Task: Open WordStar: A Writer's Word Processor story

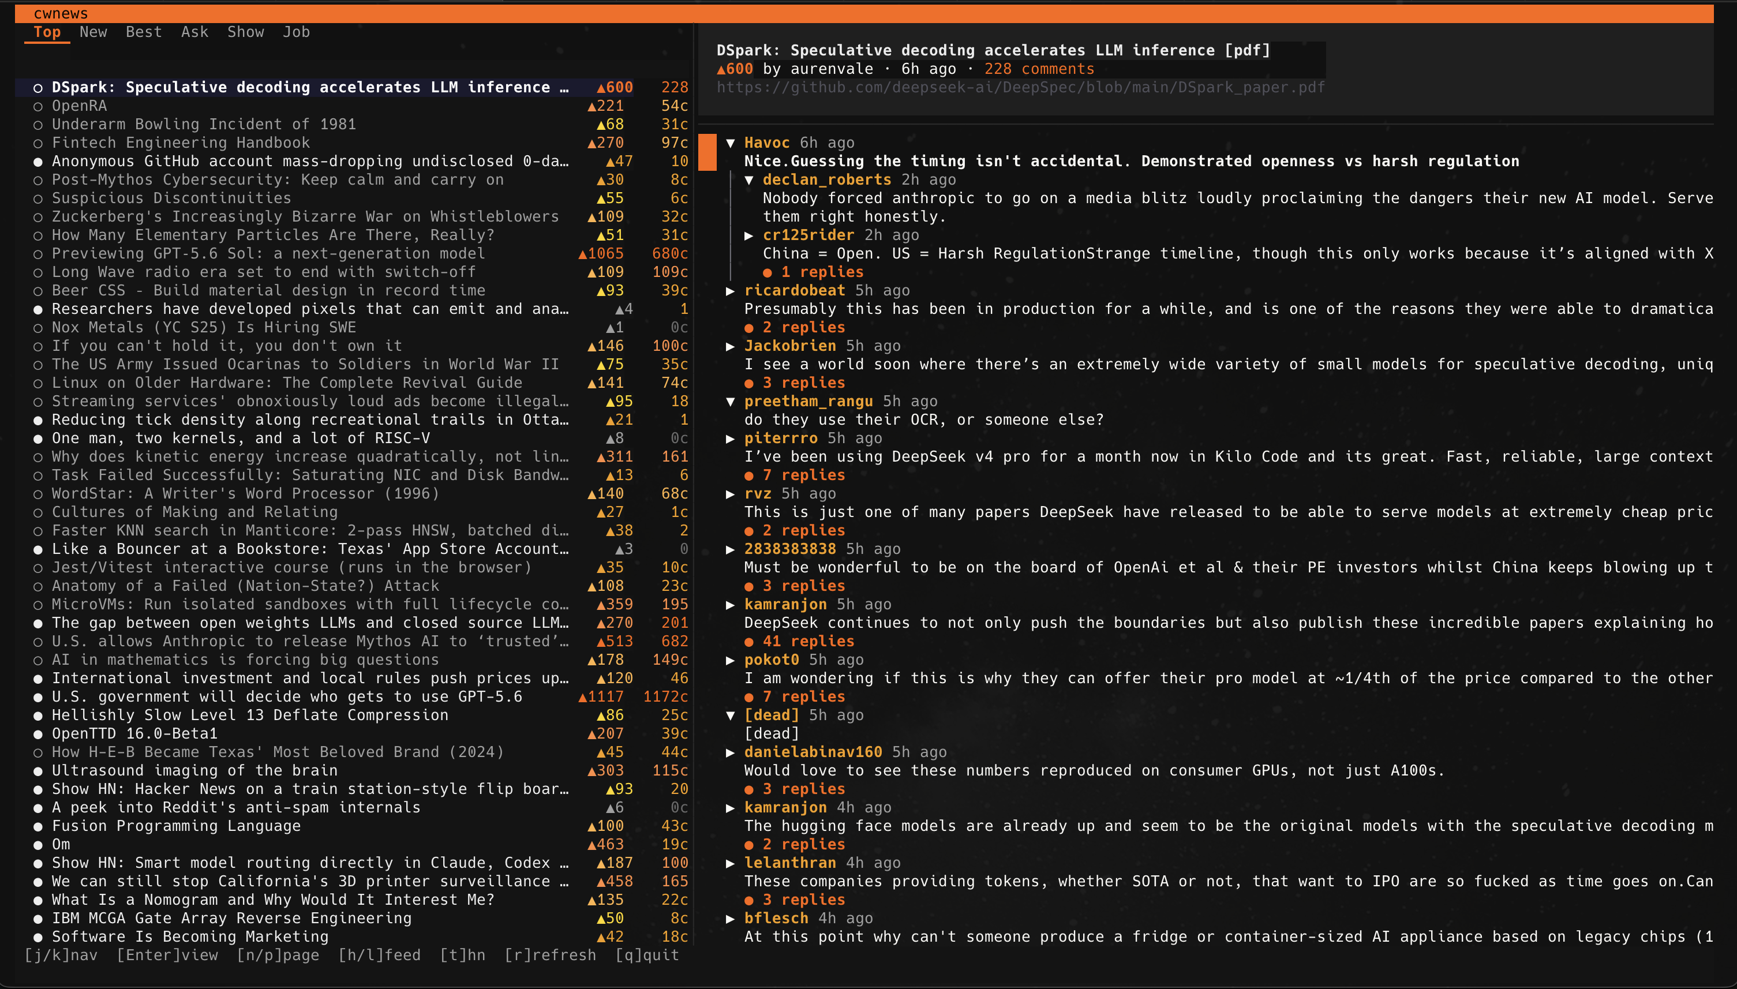Action: [245, 494]
